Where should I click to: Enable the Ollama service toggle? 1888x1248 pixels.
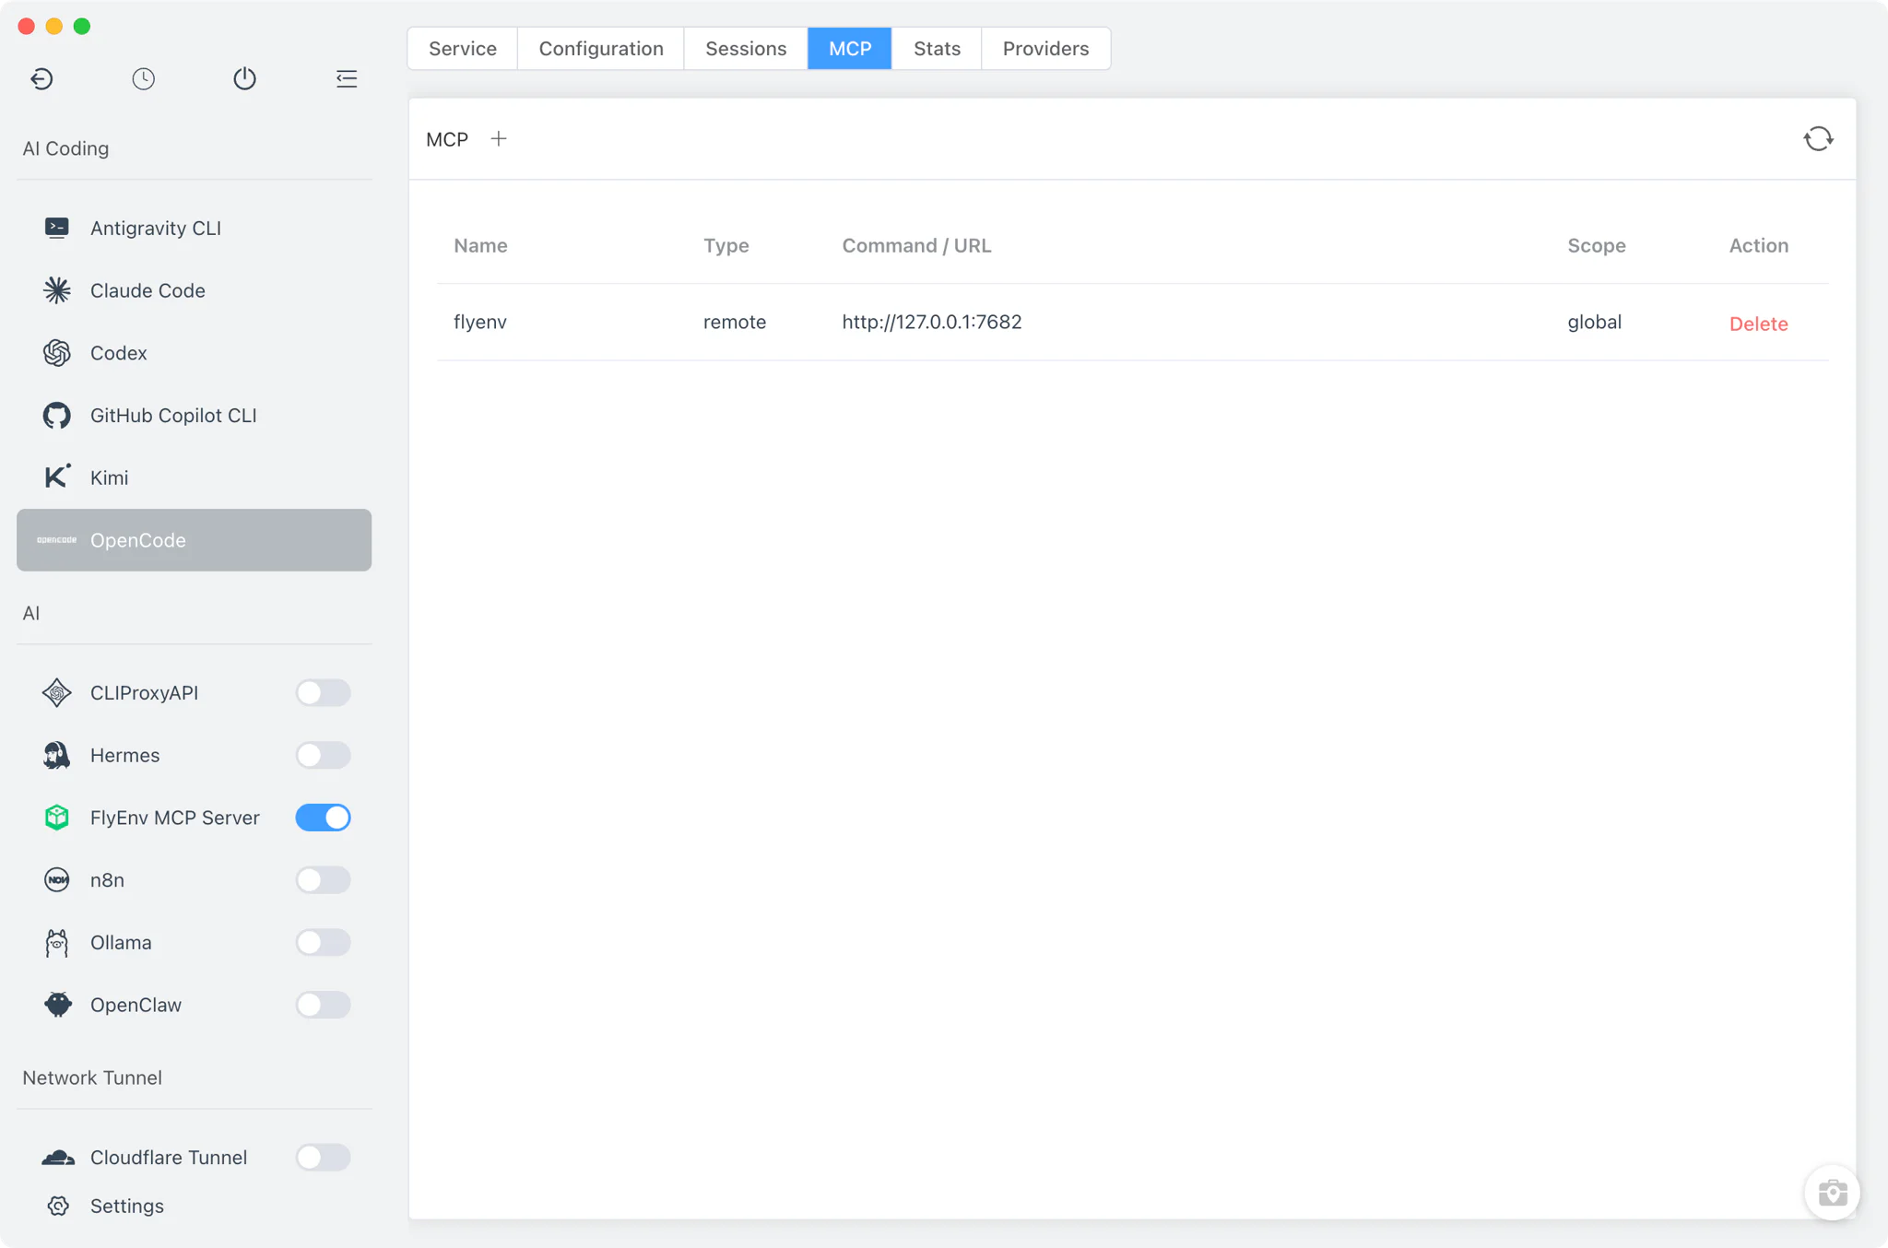click(x=323, y=943)
